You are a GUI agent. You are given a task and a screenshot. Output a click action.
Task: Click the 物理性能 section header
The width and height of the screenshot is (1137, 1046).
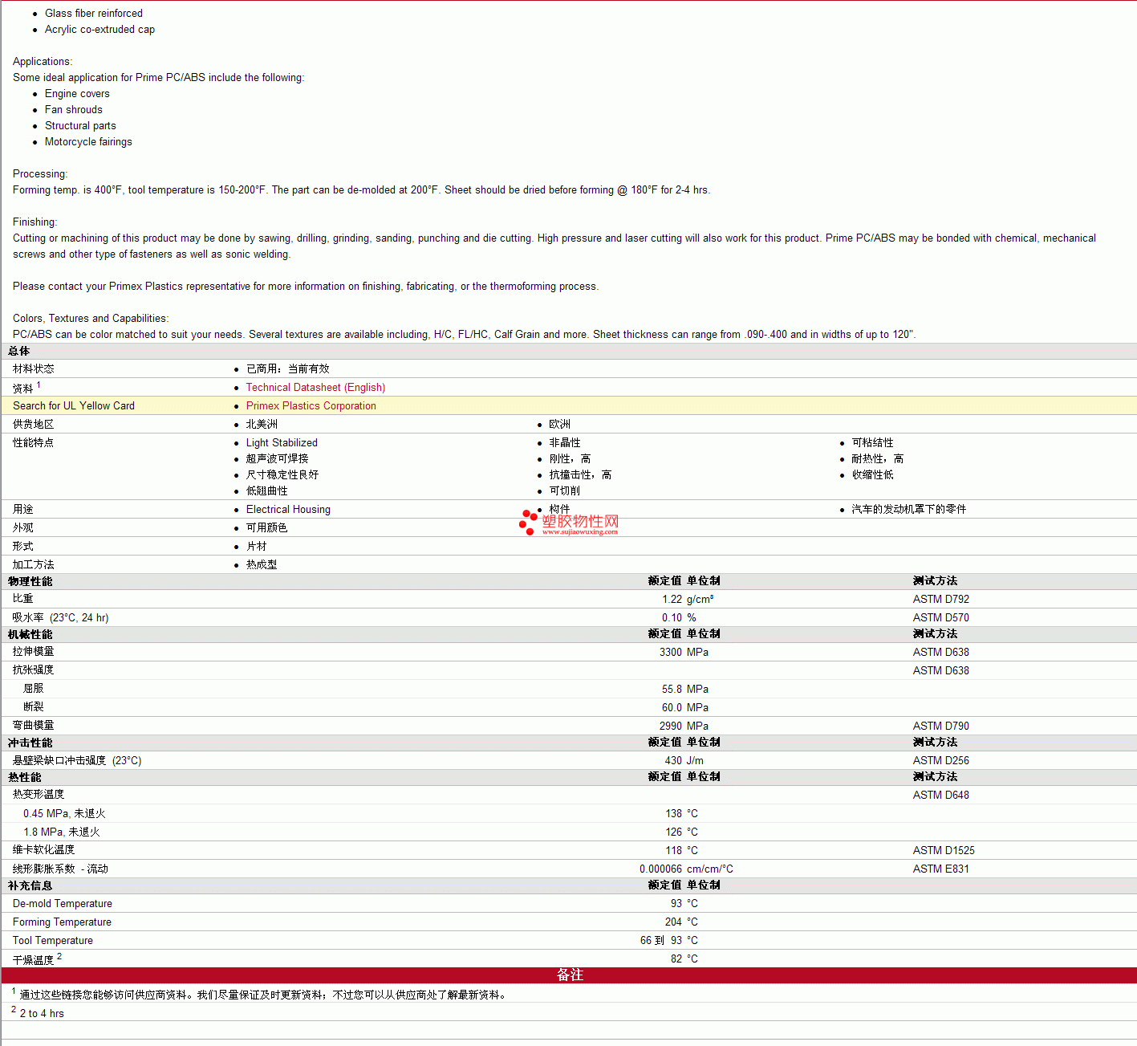click(30, 581)
